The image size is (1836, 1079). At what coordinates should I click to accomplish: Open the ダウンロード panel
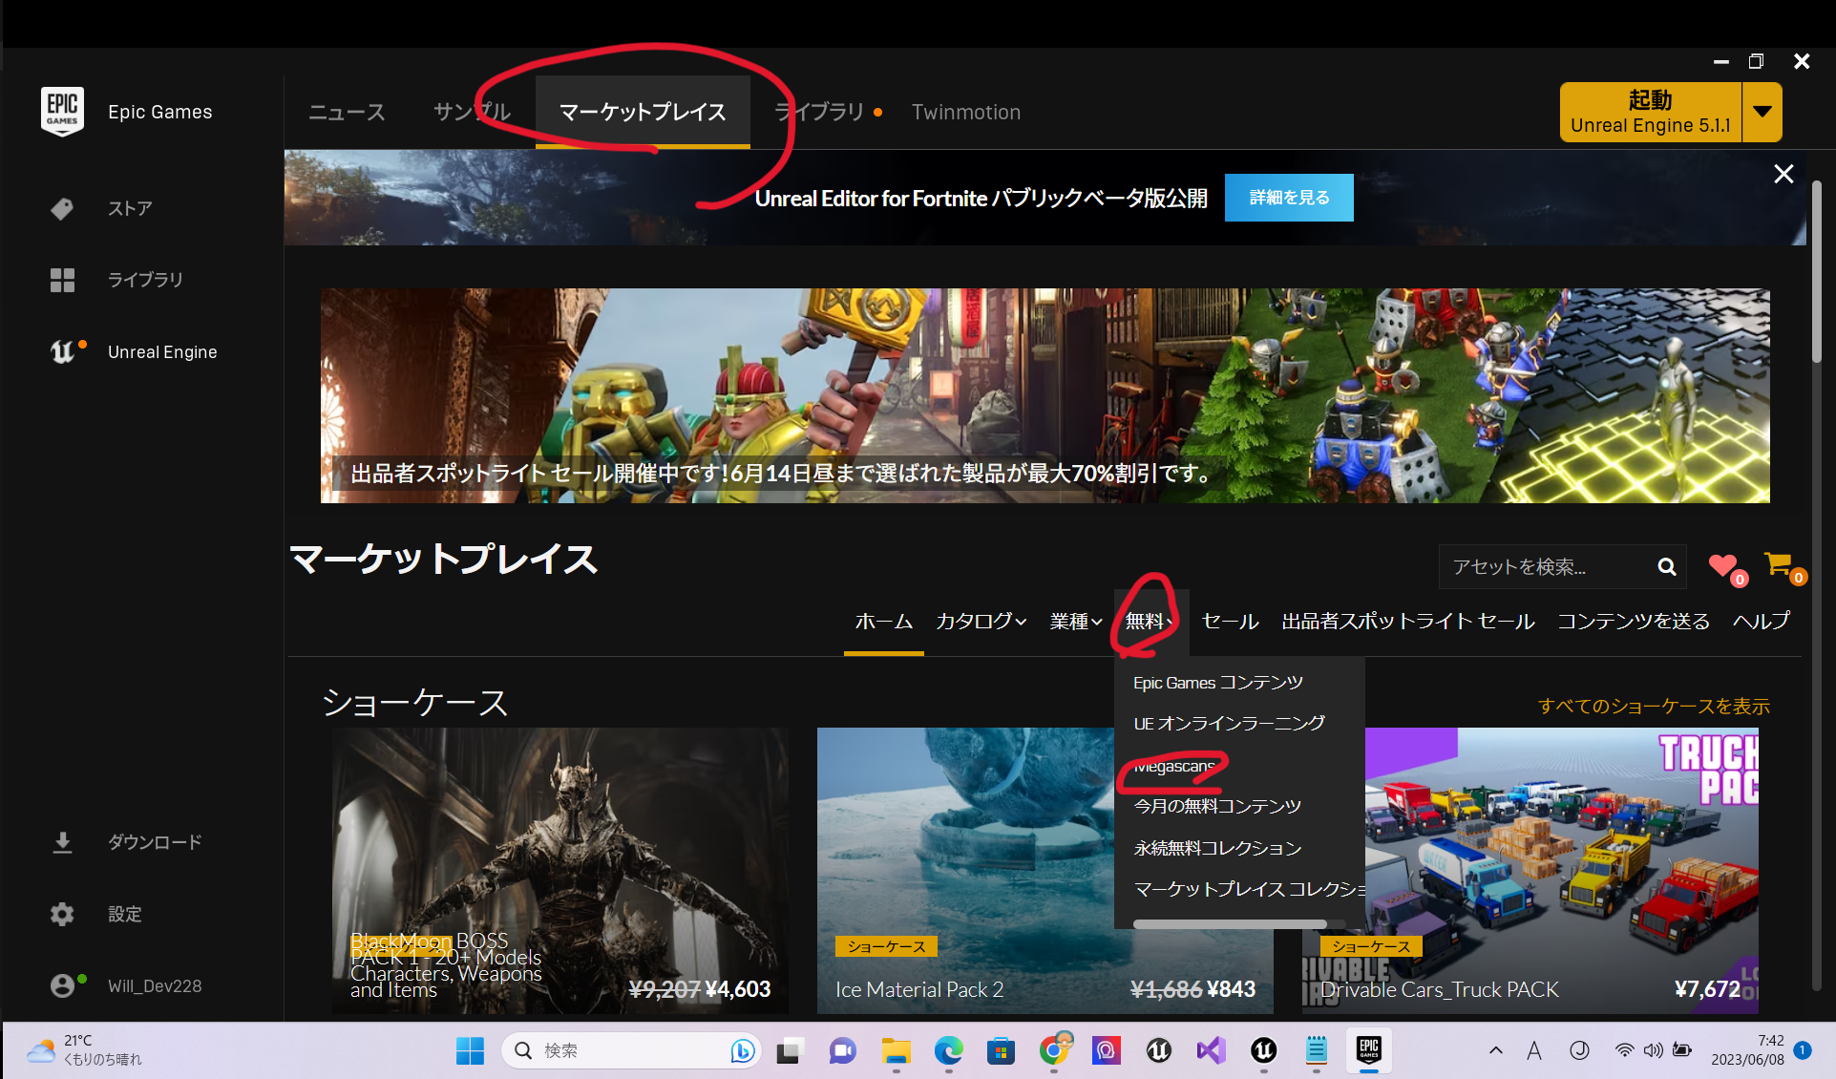[155, 842]
